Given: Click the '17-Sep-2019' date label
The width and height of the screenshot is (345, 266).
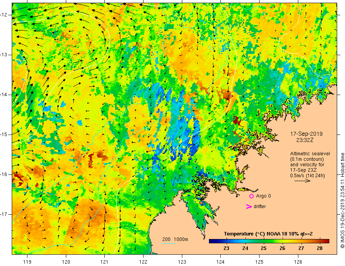Looking at the screenshot, I should click(307, 134).
